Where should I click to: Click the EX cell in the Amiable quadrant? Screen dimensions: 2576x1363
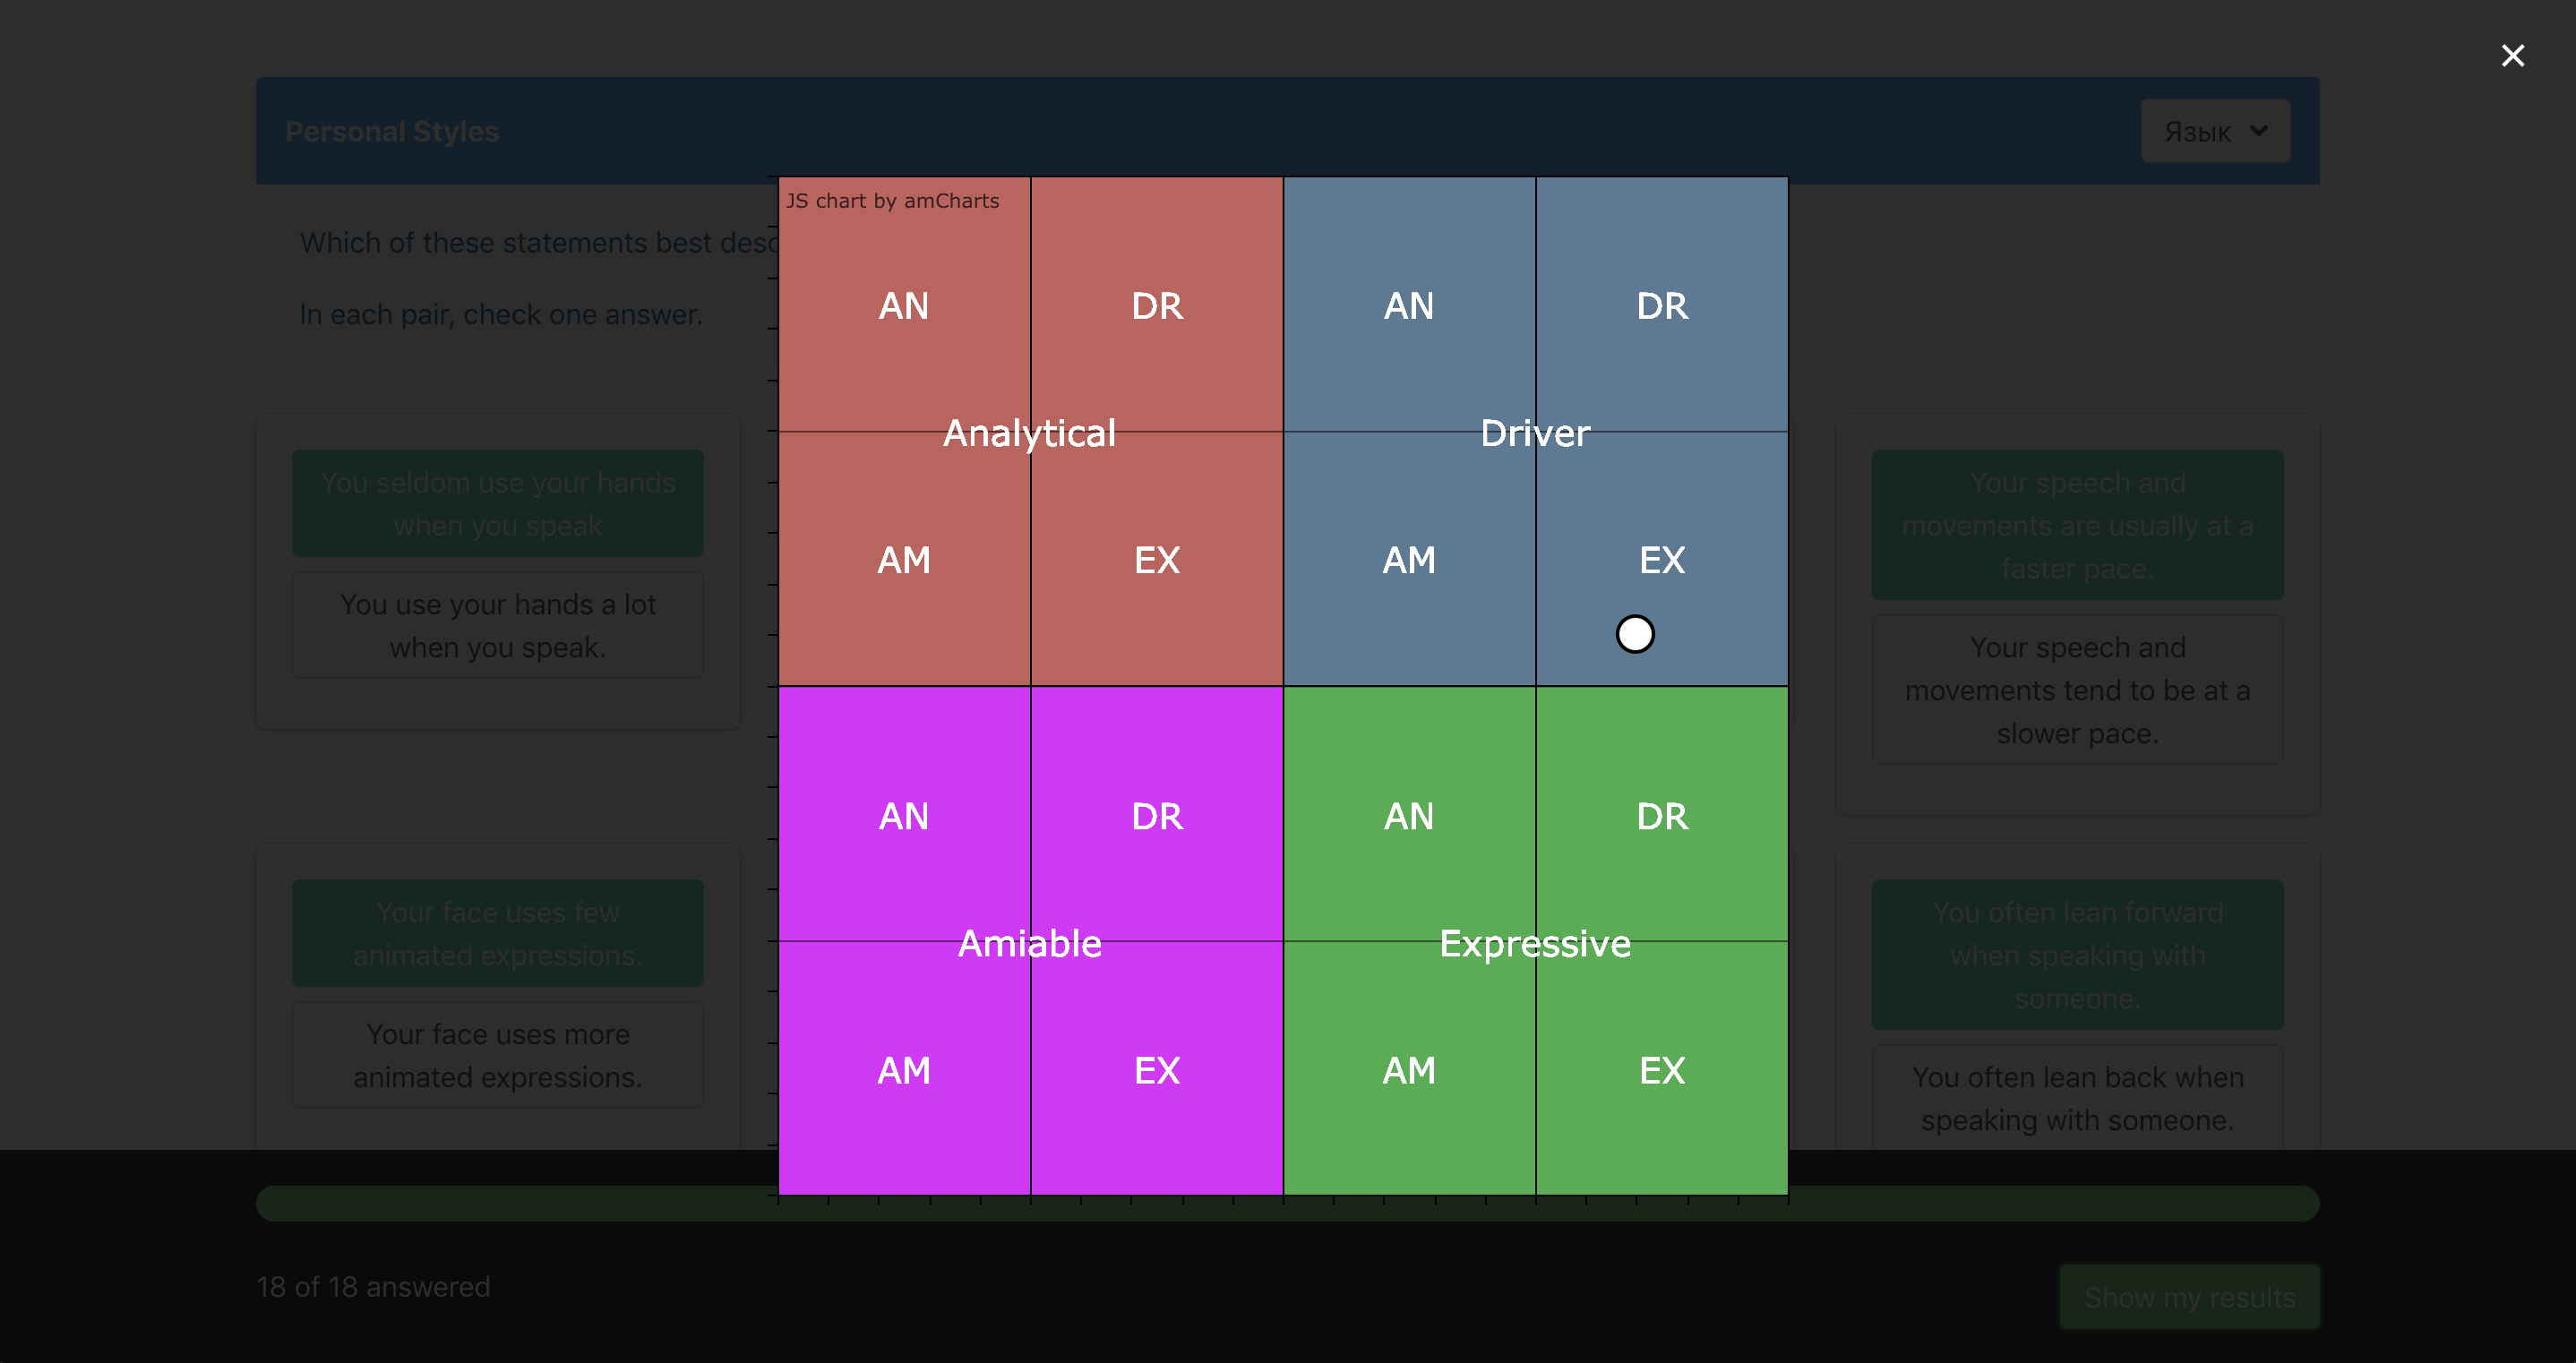point(1157,1071)
